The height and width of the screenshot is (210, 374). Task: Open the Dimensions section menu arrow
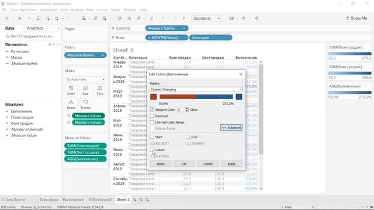click(58, 44)
